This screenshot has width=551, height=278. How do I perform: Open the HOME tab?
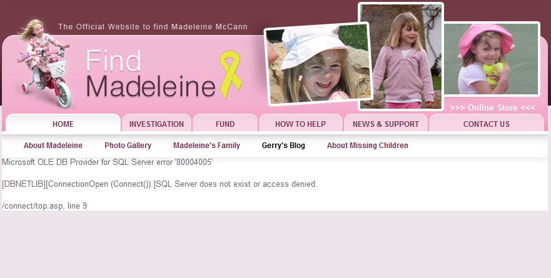pyautogui.click(x=63, y=124)
